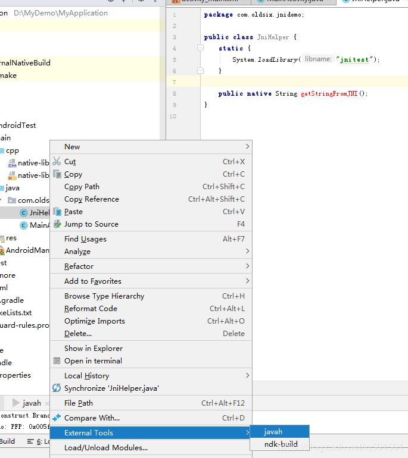408x458 pixels.
Task: Expand the Local History submenu arrow
Action: (247, 375)
